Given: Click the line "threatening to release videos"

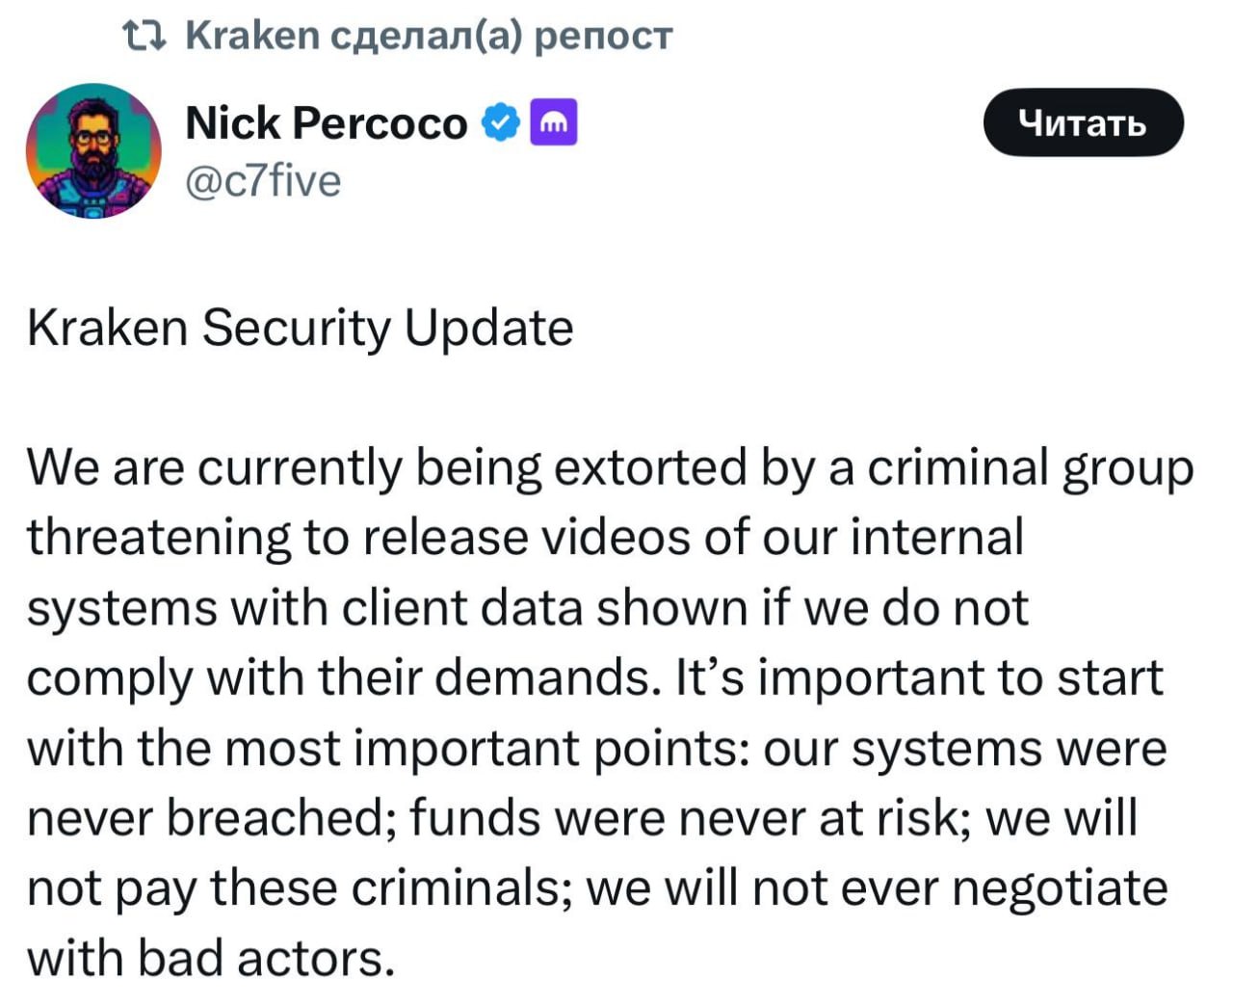Looking at the screenshot, I should (524, 538).
